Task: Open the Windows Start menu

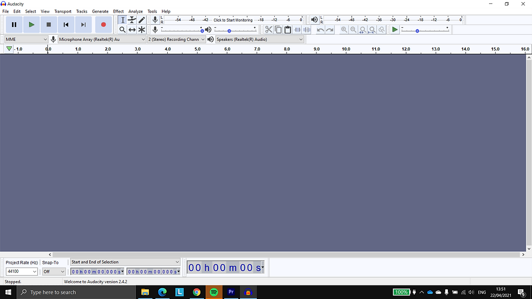Action: pos(8,292)
